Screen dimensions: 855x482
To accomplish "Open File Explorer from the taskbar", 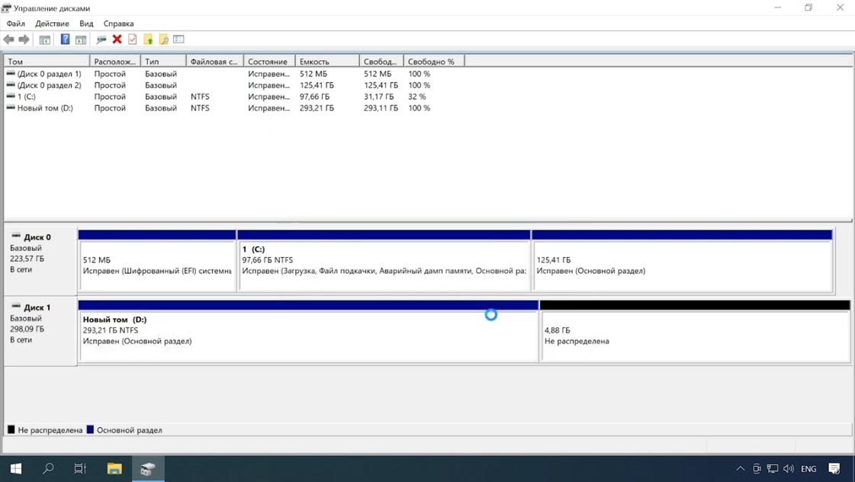I will (x=114, y=468).
